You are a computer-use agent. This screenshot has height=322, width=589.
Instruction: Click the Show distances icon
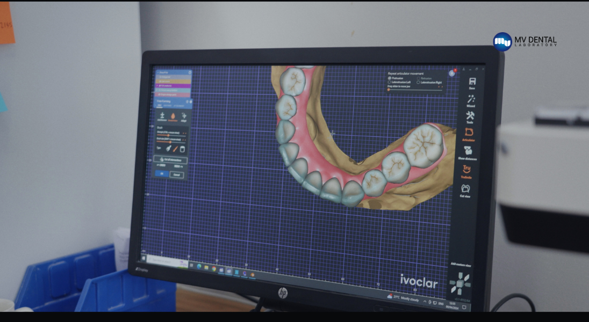point(468,150)
